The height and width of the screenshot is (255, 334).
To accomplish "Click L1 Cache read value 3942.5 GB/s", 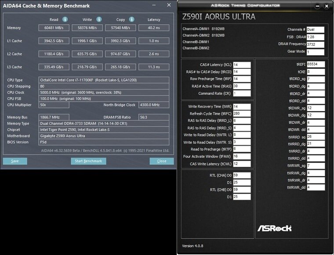I will 54,41.
